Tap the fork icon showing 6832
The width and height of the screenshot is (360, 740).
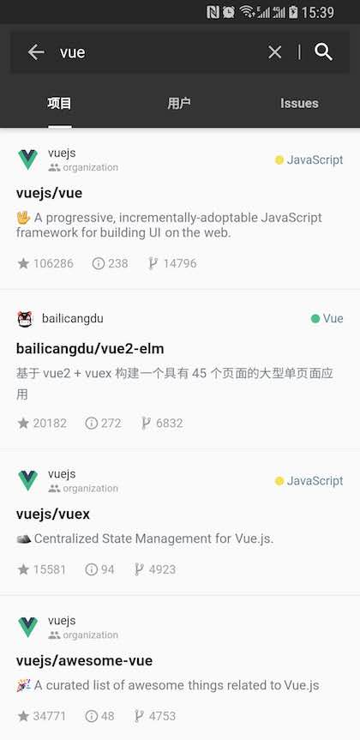(x=147, y=423)
